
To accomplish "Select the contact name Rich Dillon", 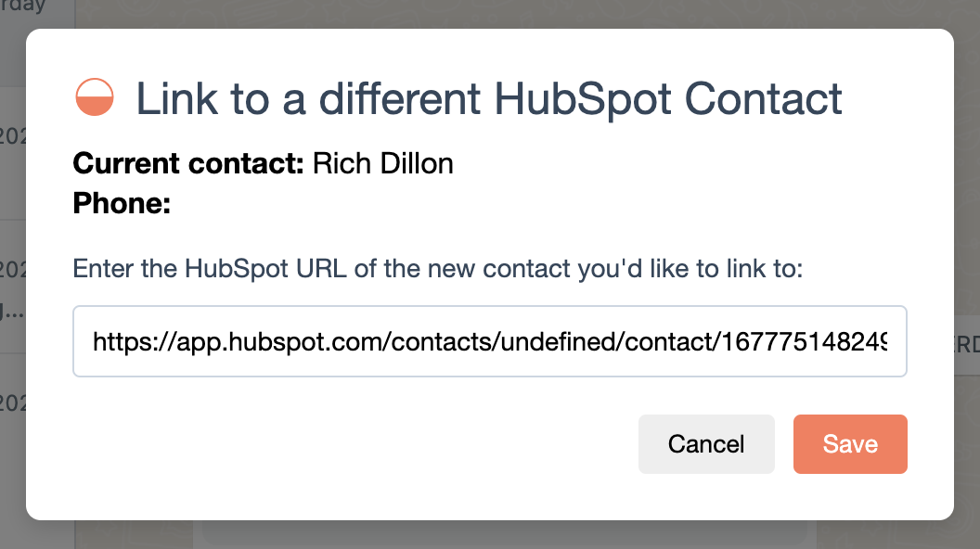I will 382,163.
